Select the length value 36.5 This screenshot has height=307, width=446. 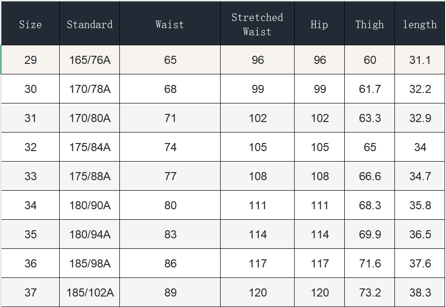[420, 235]
